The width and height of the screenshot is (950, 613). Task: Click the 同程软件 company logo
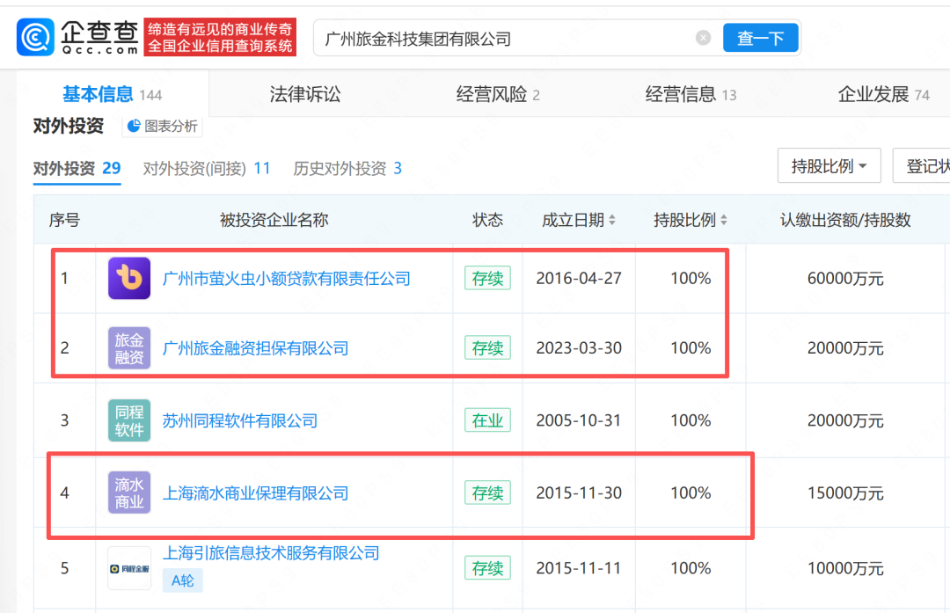click(x=129, y=420)
